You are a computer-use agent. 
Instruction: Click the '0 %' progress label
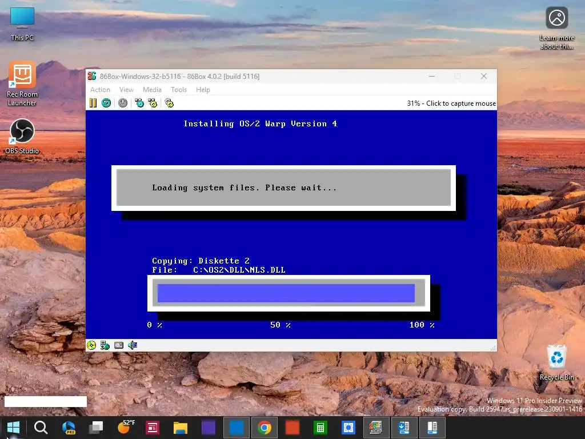pyautogui.click(x=154, y=325)
